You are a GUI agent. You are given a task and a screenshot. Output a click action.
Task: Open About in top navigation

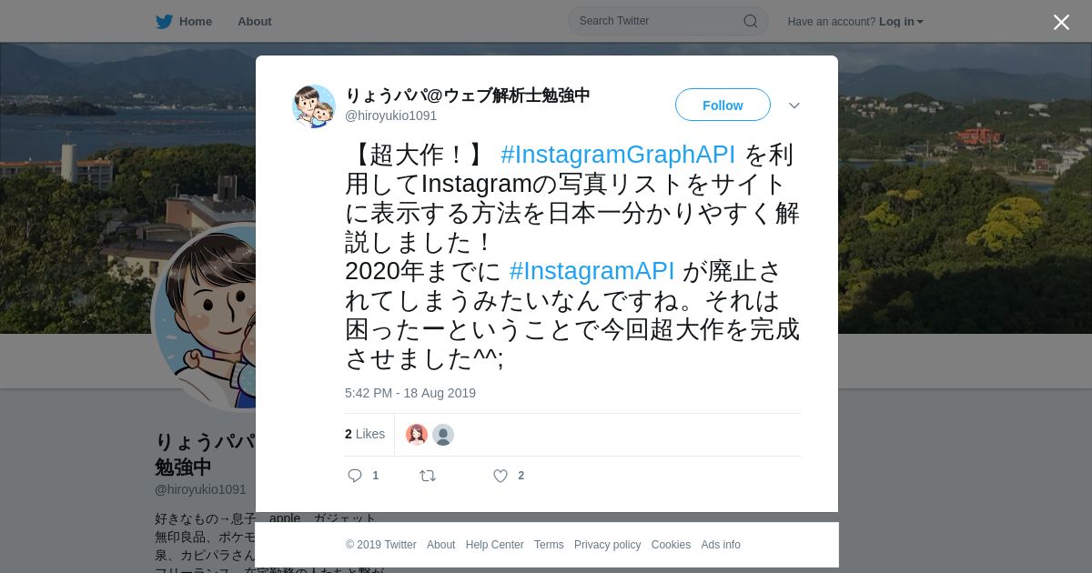point(255,22)
